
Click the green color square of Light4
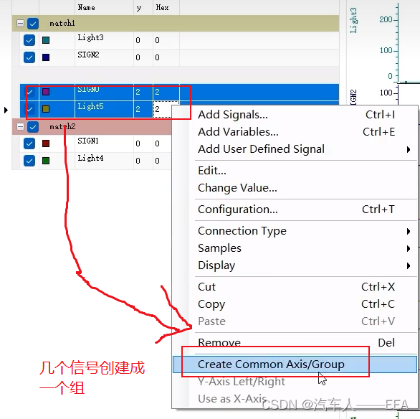click(x=46, y=161)
